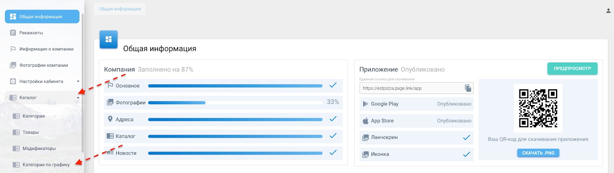Image resolution: width=614 pixels, height=173 pixels.
Task: Click the Фотографии progress bar
Action: [x=235, y=102]
